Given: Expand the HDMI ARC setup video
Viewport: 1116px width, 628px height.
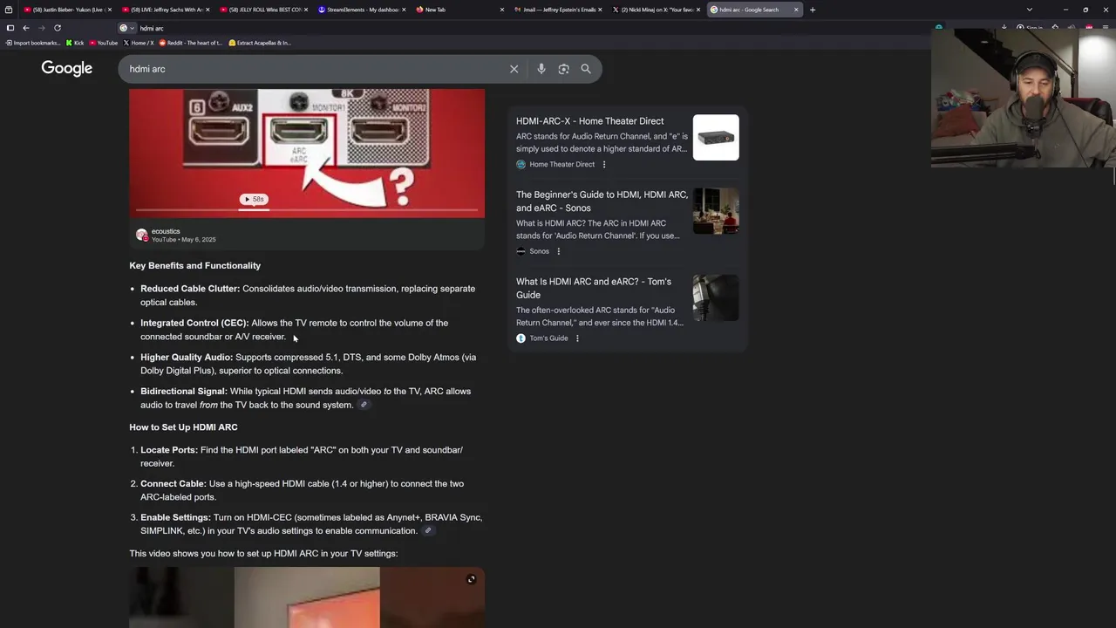Looking at the screenshot, I should click(x=471, y=579).
